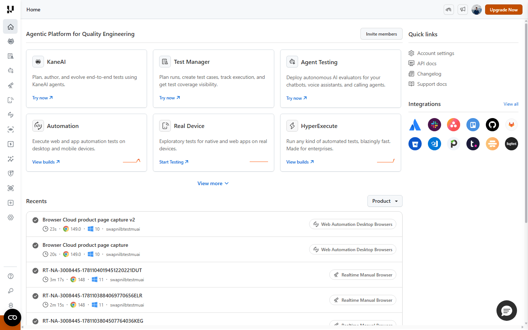Select the Slack integration icon
528x330 pixels.
[434, 125]
